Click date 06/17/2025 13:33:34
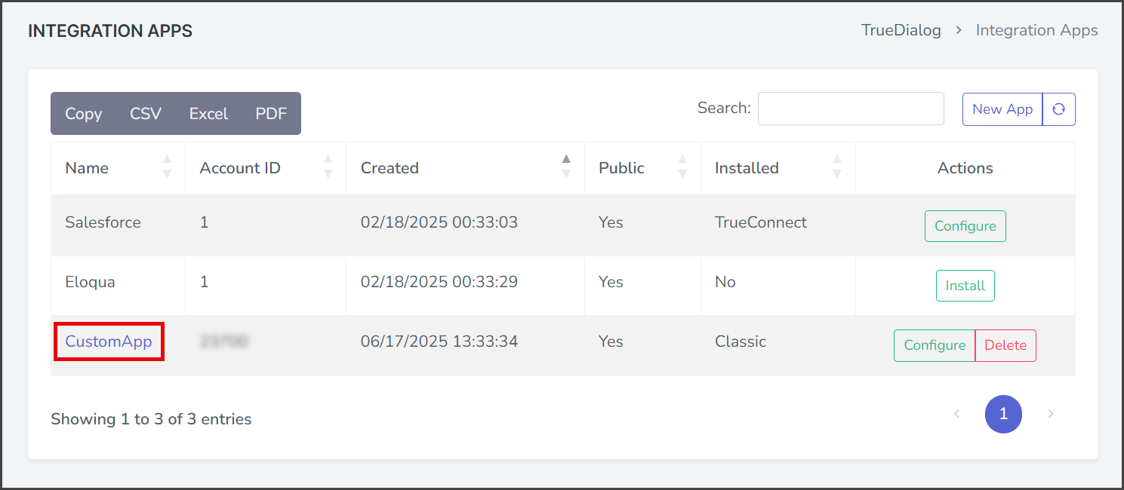 [439, 341]
